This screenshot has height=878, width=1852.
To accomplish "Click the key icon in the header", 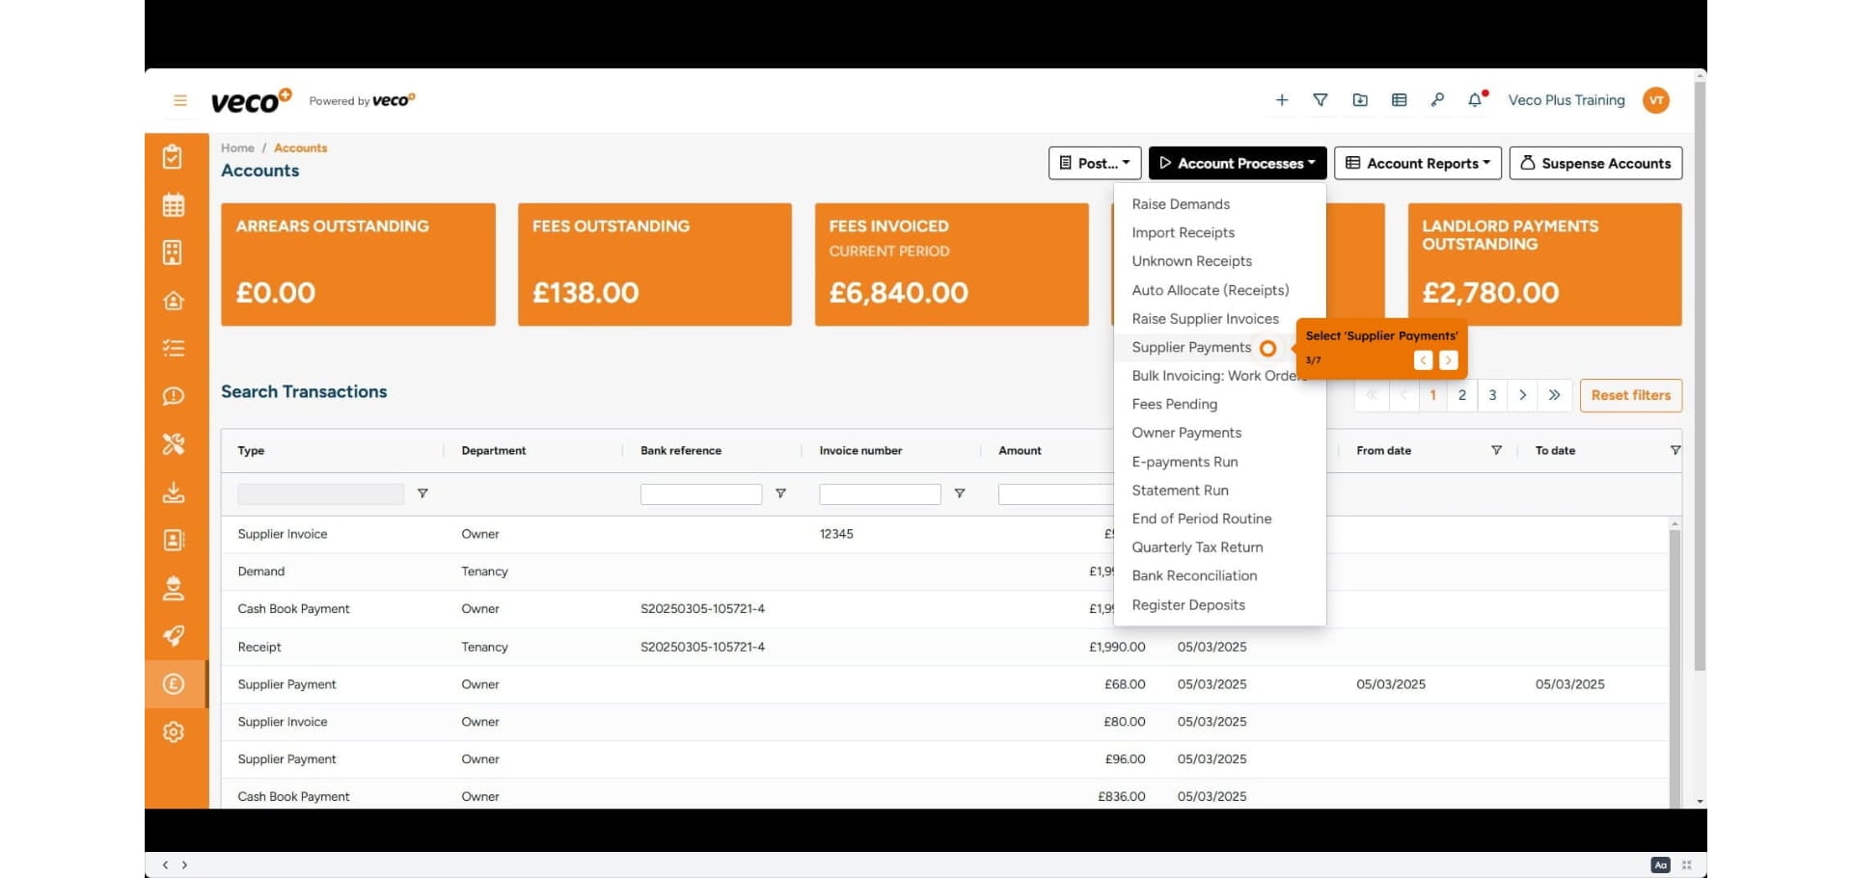I will pos(1437,100).
